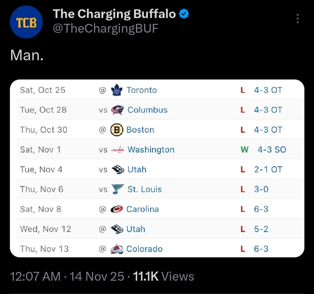The width and height of the screenshot is (314, 294).
Task: Click the tweet timestamp 12:07 AM
Action: click(35, 277)
